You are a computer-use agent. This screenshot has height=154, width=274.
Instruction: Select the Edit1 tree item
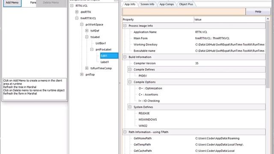(109, 56)
